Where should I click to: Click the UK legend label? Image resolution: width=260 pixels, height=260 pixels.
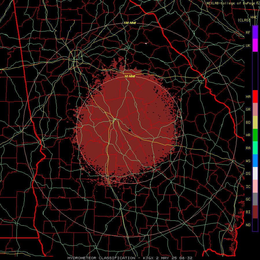click(248, 45)
